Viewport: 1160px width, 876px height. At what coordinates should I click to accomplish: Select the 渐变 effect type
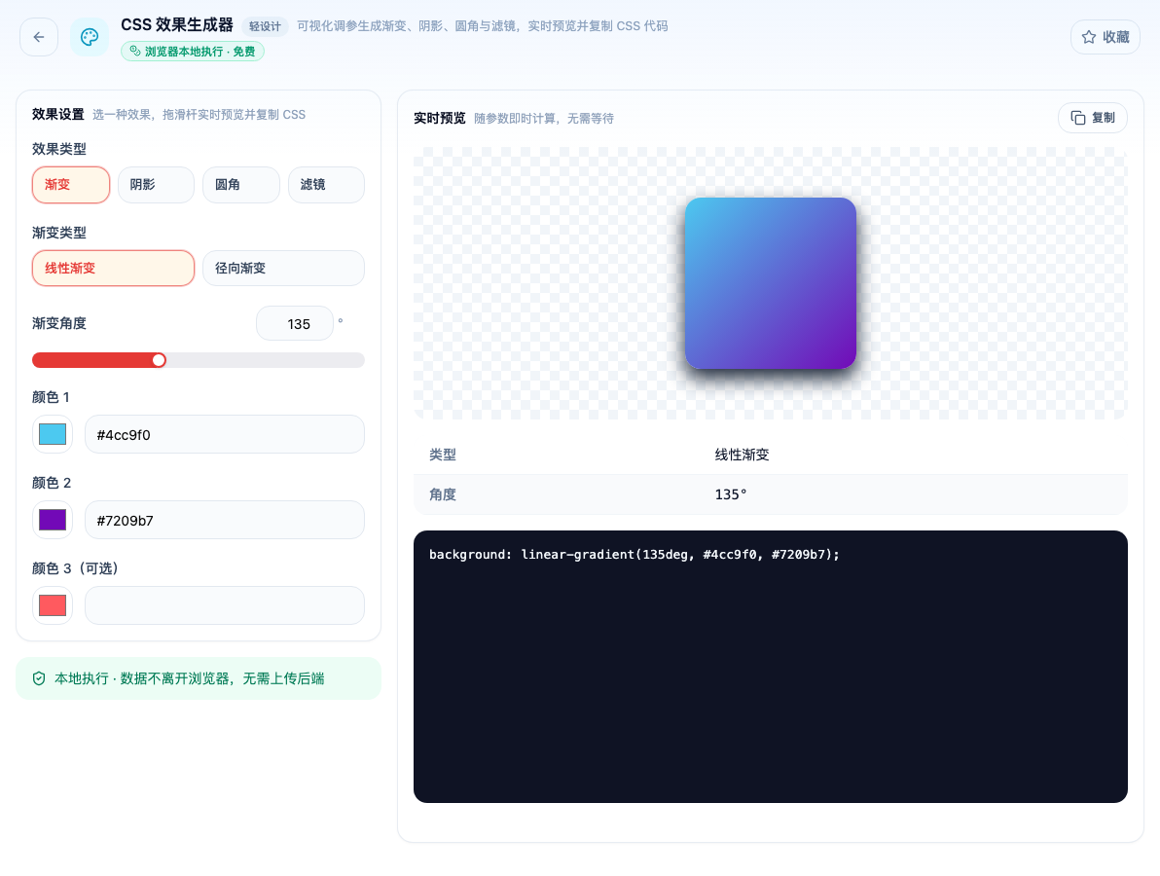point(71,184)
